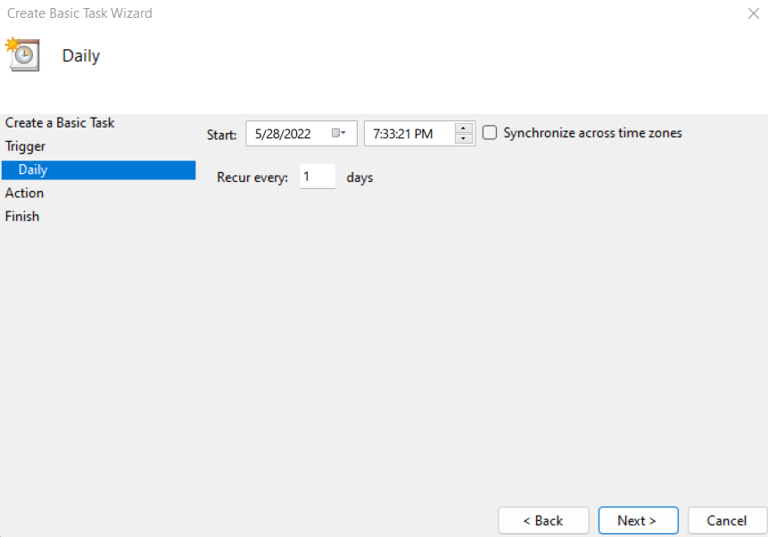Jump to the Trigger step in sidebar
The width and height of the screenshot is (768, 537).
click(x=25, y=146)
